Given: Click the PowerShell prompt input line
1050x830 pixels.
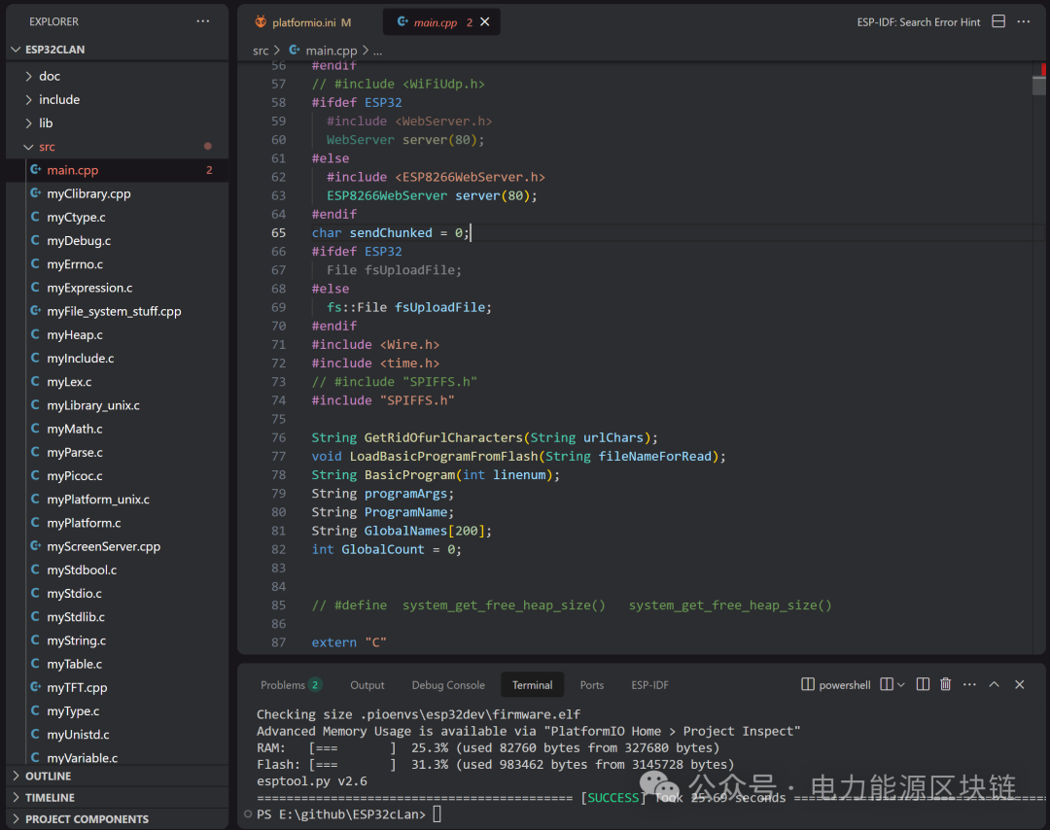Looking at the screenshot, I should pos(348,813).
